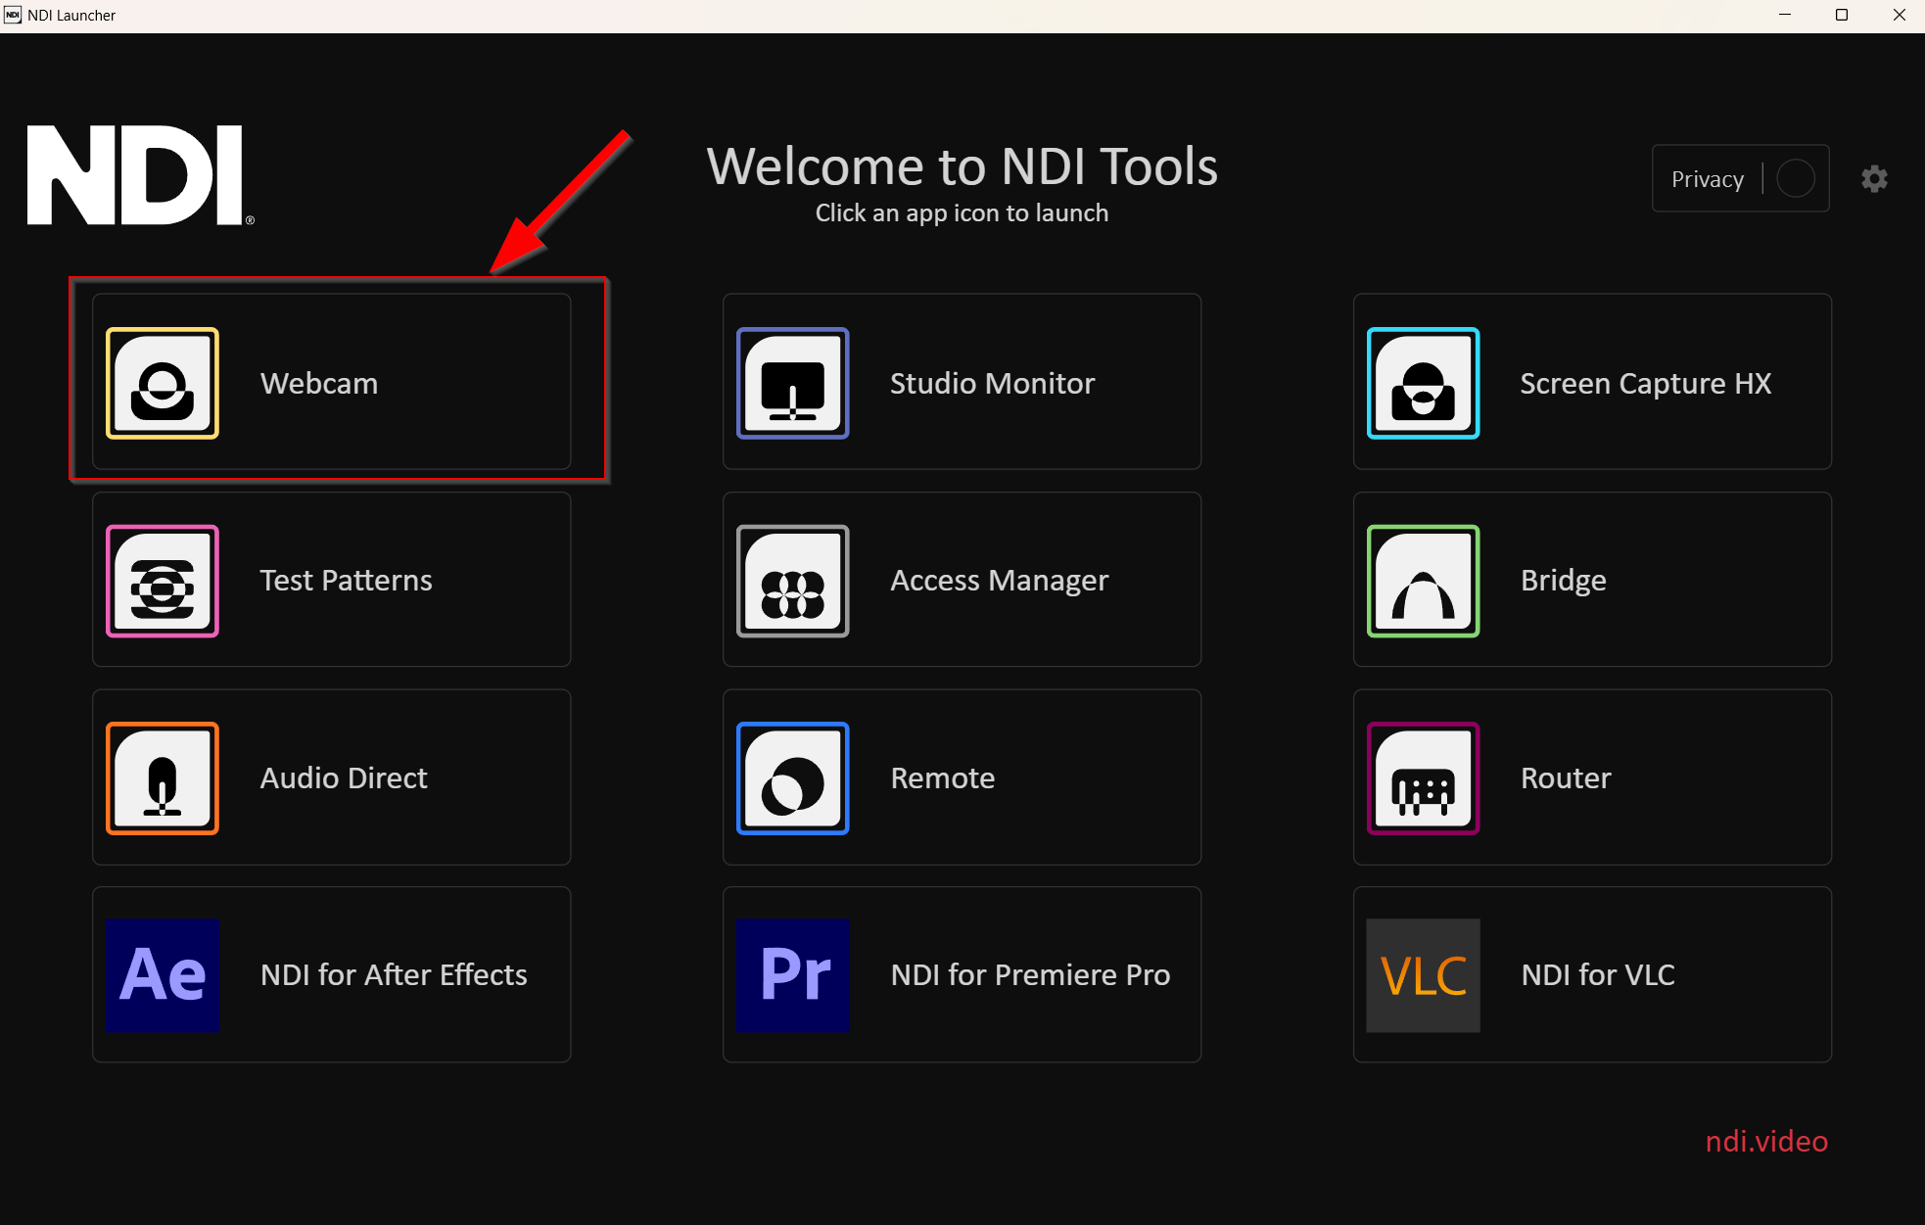Open the Studio Monitor app icon
This screenshot has height=1225, width=1925.
tap(792, 383)
